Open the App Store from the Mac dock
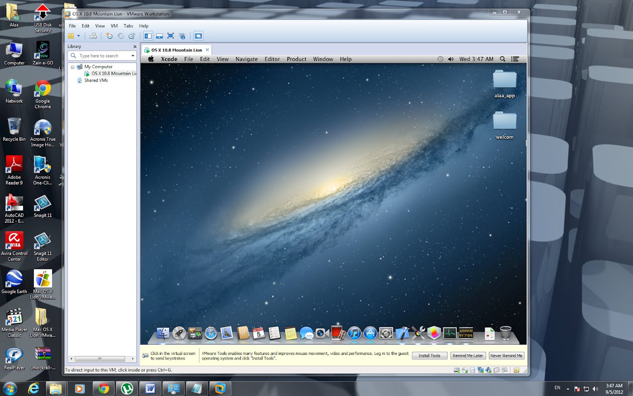The image size is (633, 396). [x=370, y=333]
